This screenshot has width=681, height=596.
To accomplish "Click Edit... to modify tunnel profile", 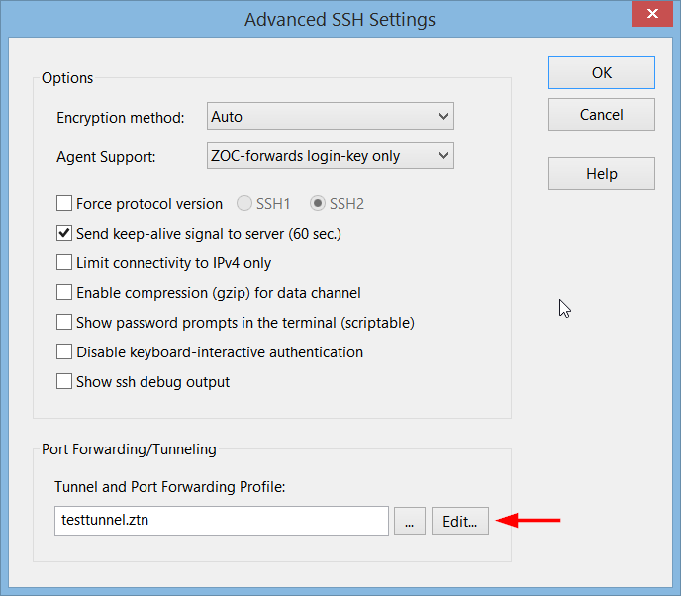I will coord(460,521).
